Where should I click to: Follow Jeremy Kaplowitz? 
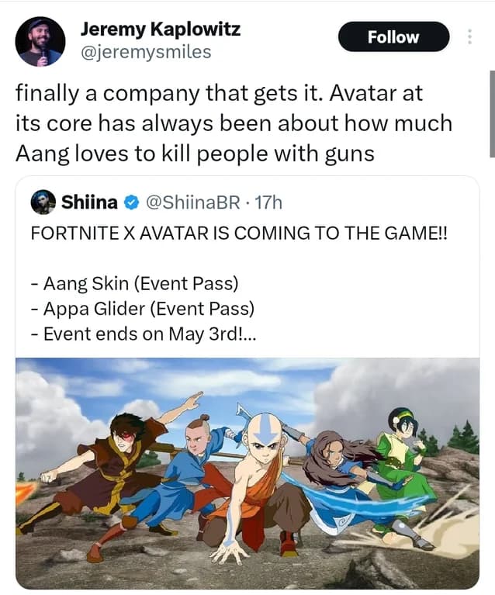pos(393,36)
